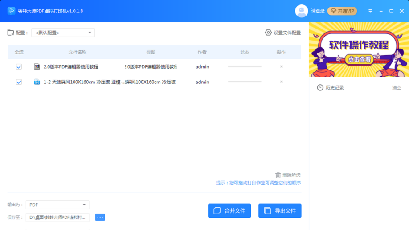Click the 操作 column header

(281, 52)
